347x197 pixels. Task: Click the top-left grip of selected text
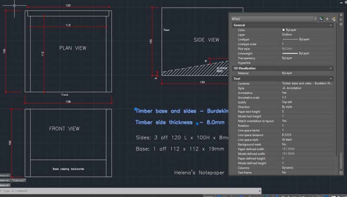(x=136, y=110)
